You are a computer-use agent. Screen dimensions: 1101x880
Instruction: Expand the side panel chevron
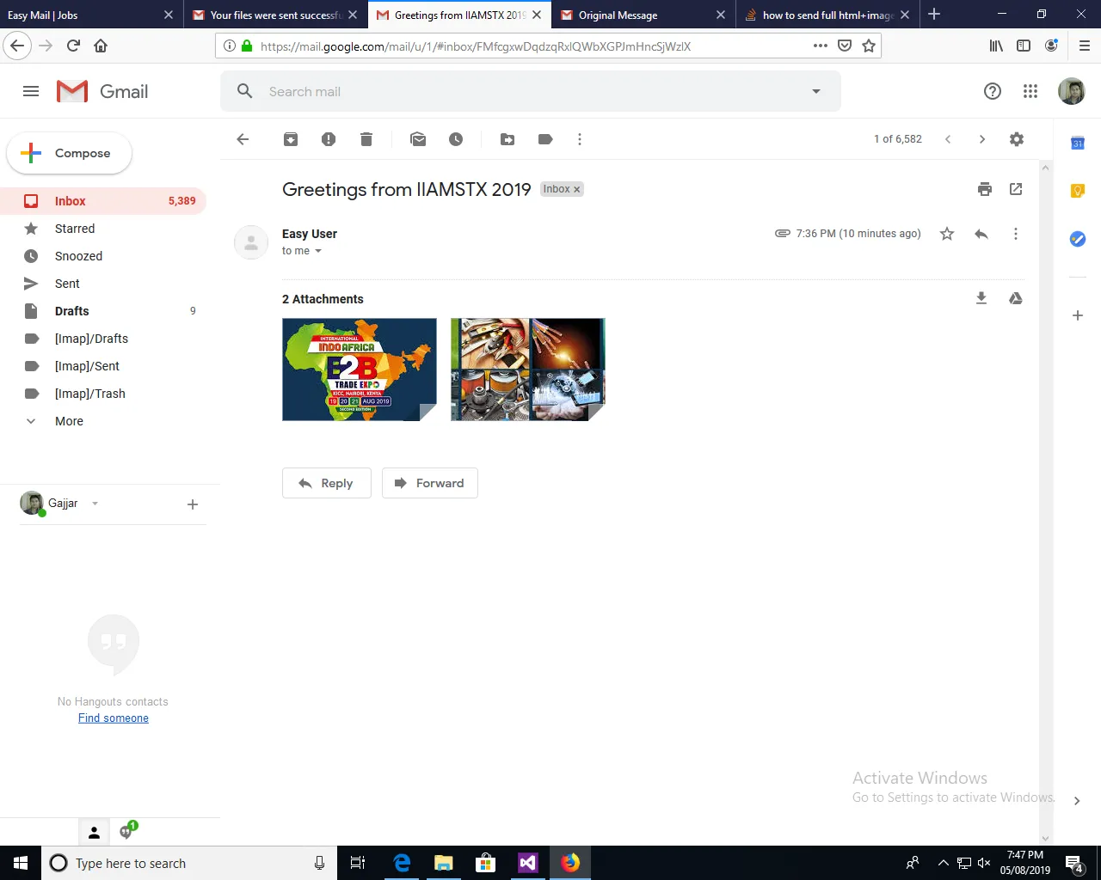(1077, 801)
